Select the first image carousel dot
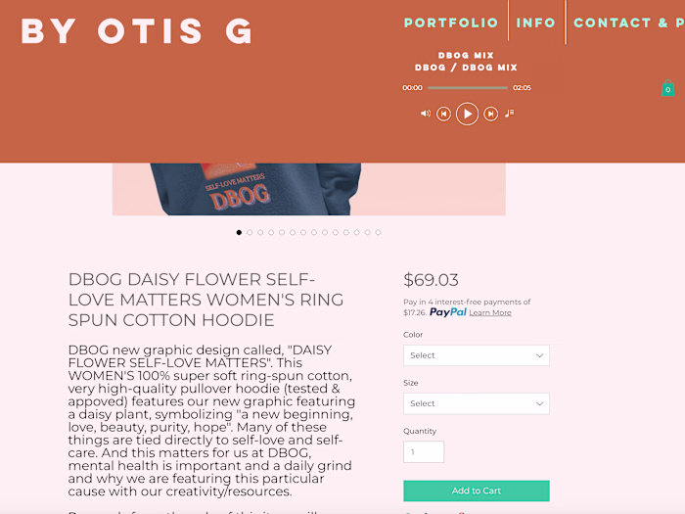685x514 pixels. 239,232
